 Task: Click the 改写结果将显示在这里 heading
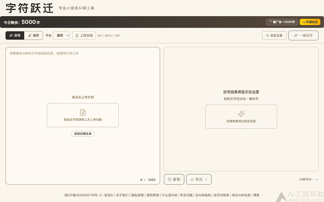tap(241, 92)
